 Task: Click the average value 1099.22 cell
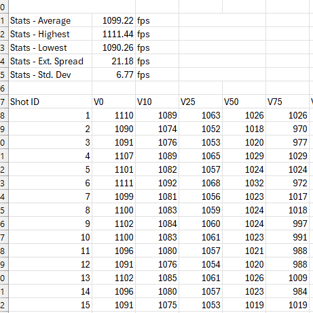coord(113,20)
